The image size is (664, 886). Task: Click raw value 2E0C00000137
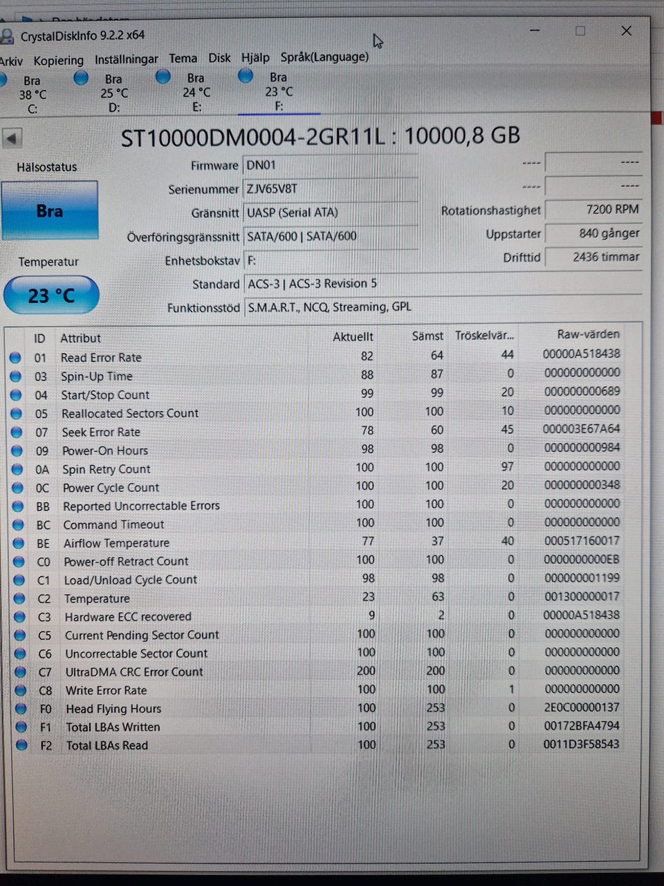(x=581, y=707)
